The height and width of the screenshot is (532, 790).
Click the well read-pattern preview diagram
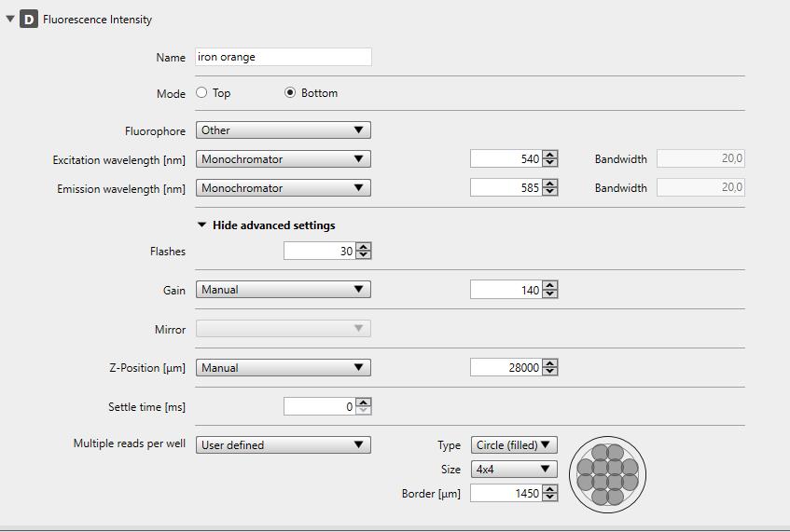coord(607,474)
